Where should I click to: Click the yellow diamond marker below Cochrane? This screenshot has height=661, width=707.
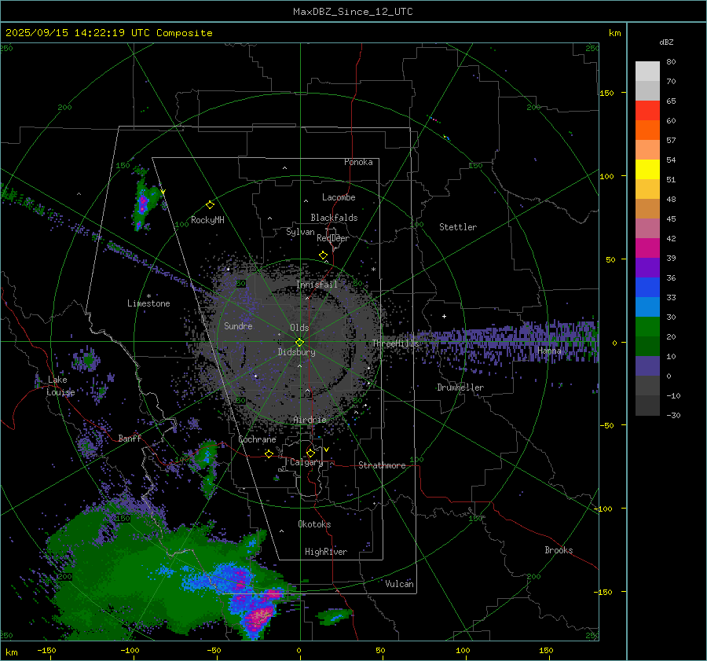[x=269, y=454]
